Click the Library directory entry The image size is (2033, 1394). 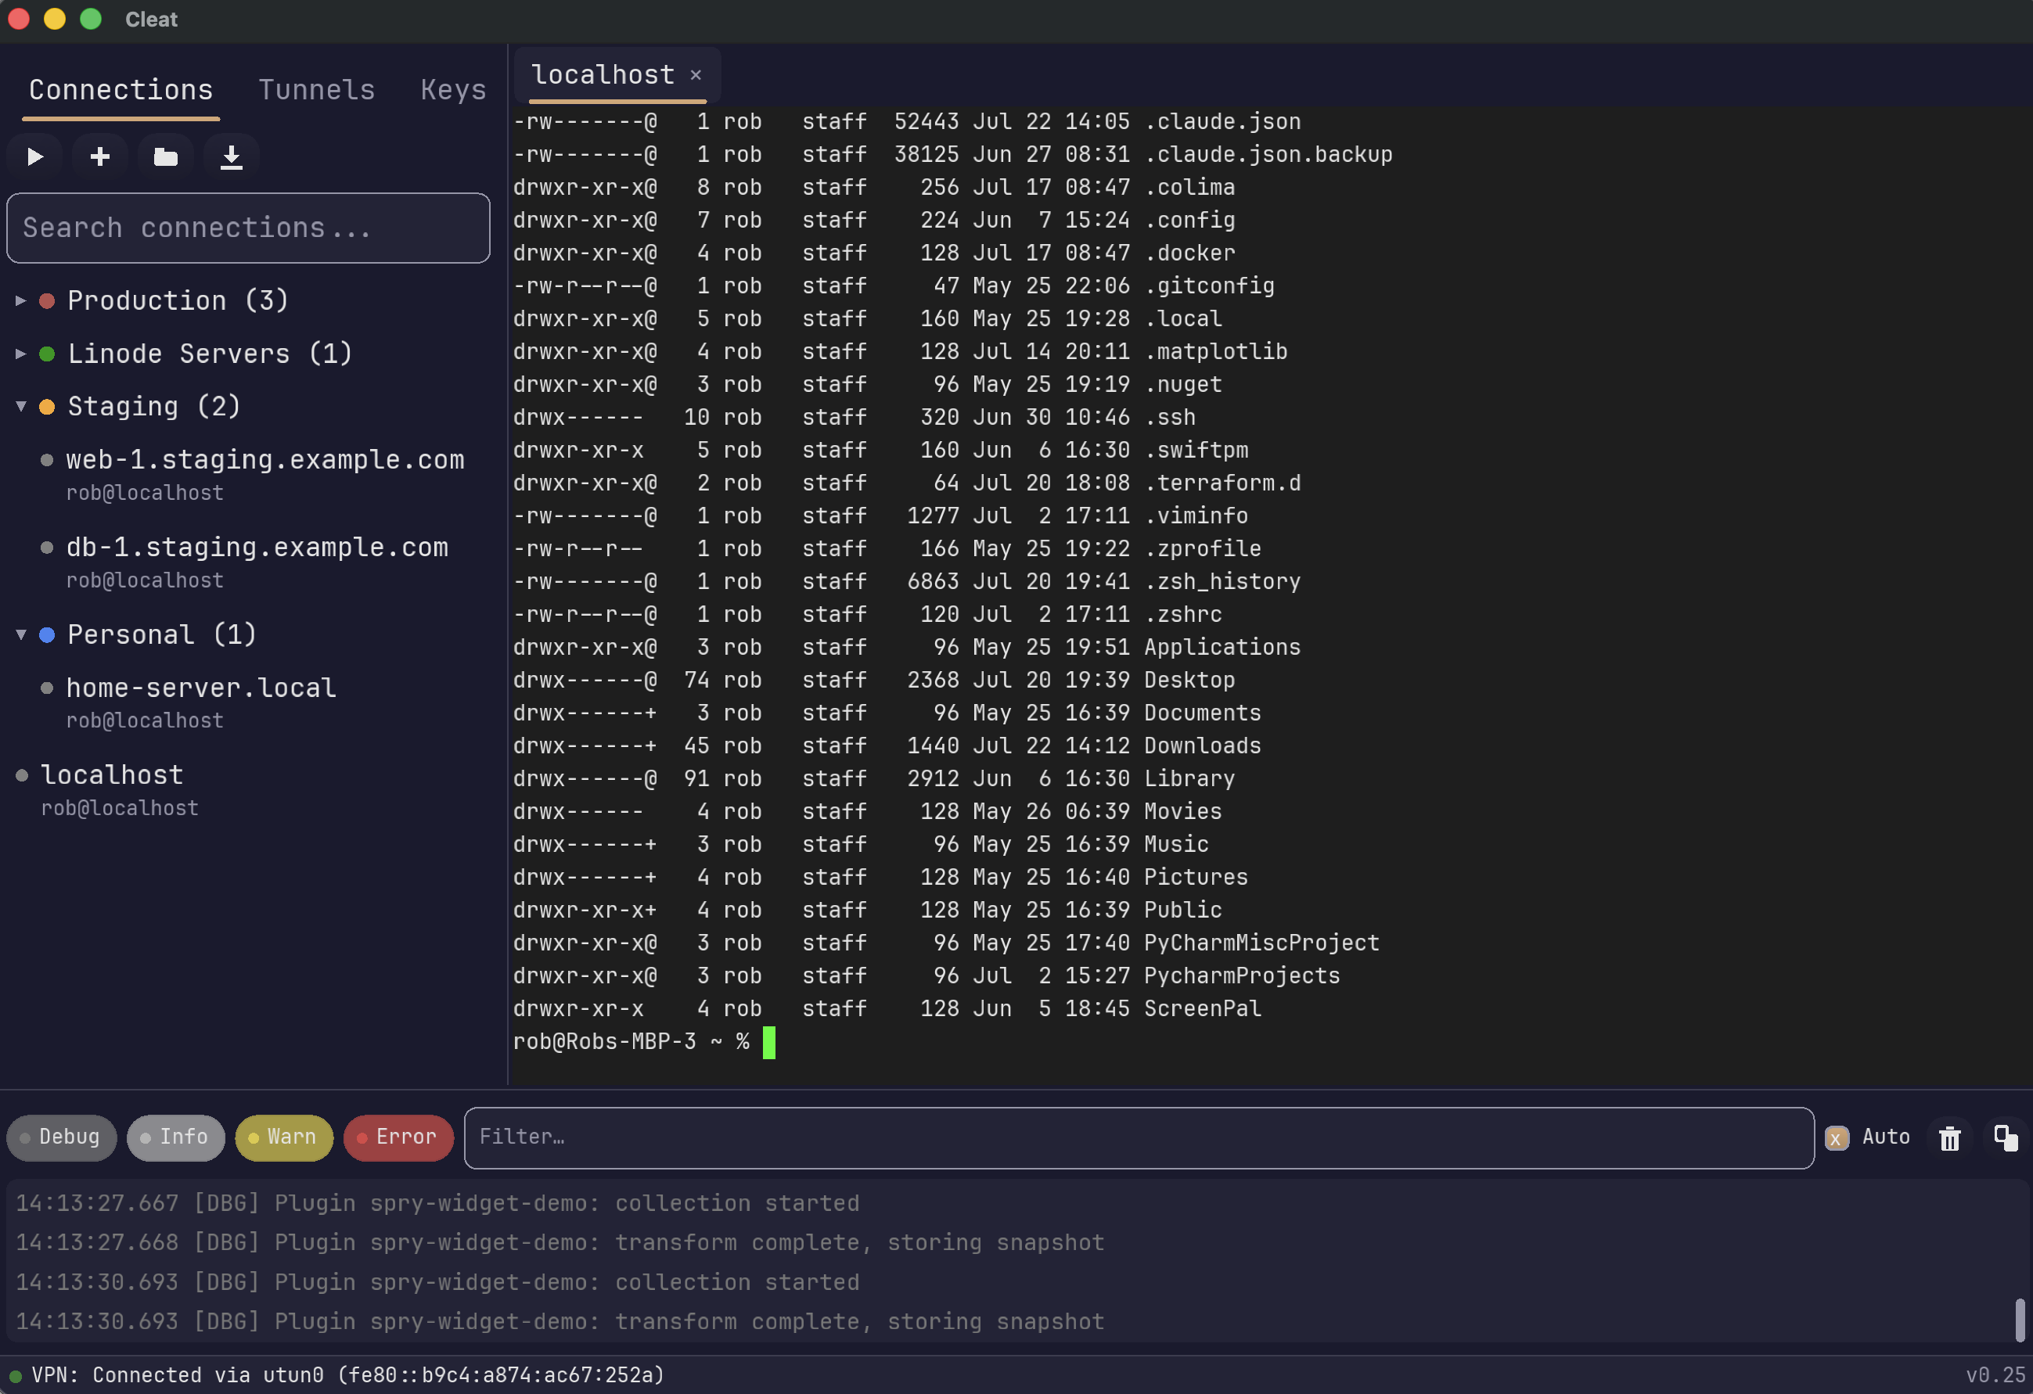click(1189, 779)
